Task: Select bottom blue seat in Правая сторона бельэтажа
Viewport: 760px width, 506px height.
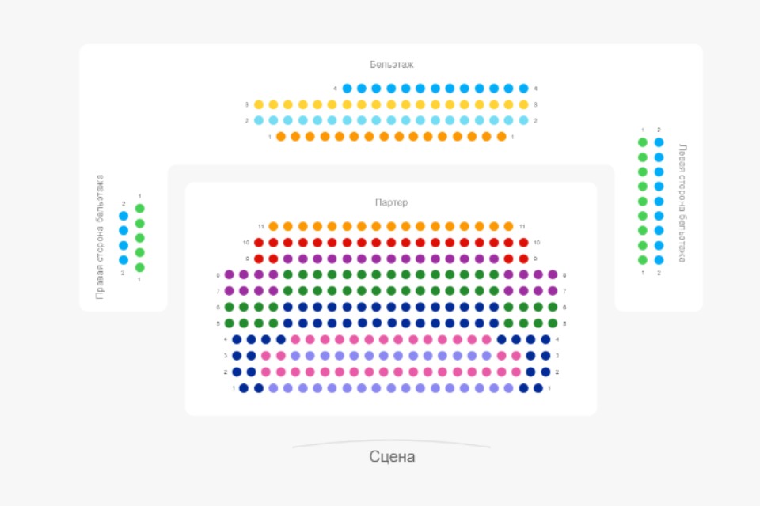Action: coord(123,260)
